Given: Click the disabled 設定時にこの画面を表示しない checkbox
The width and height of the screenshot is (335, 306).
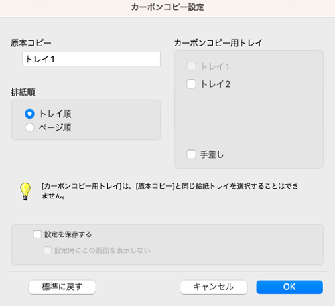Looking at the screenshot, I should click(48, 250).
